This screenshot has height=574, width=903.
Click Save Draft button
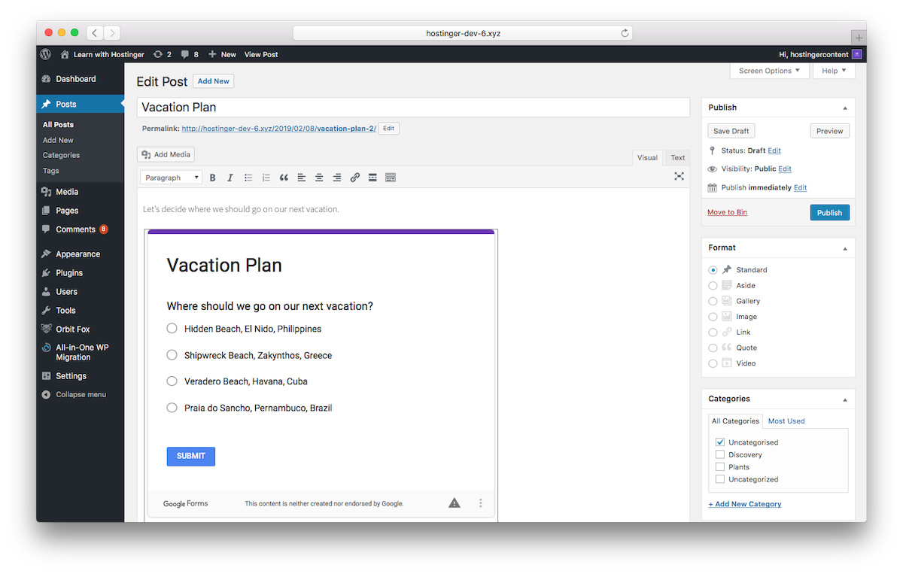click(x=731, y=131)
